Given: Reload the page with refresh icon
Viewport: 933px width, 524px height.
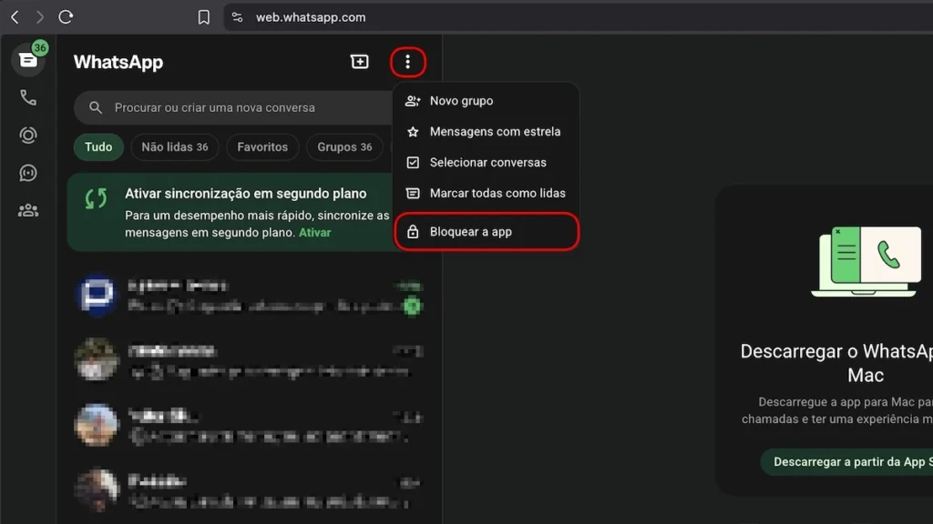Looking at the screenshot, I should (x=66, y=17).
